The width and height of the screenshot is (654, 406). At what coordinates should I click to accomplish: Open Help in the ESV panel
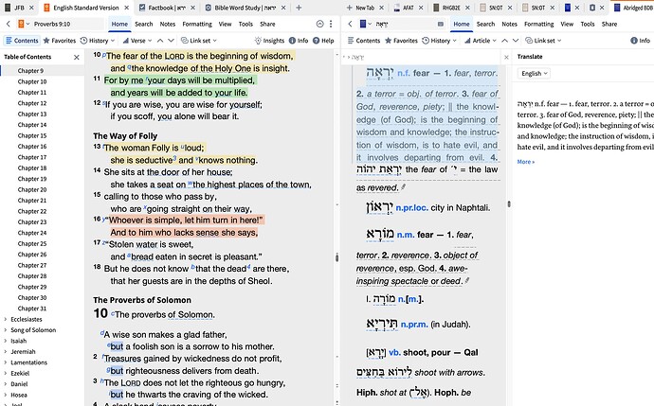click(x=323, y=41)
